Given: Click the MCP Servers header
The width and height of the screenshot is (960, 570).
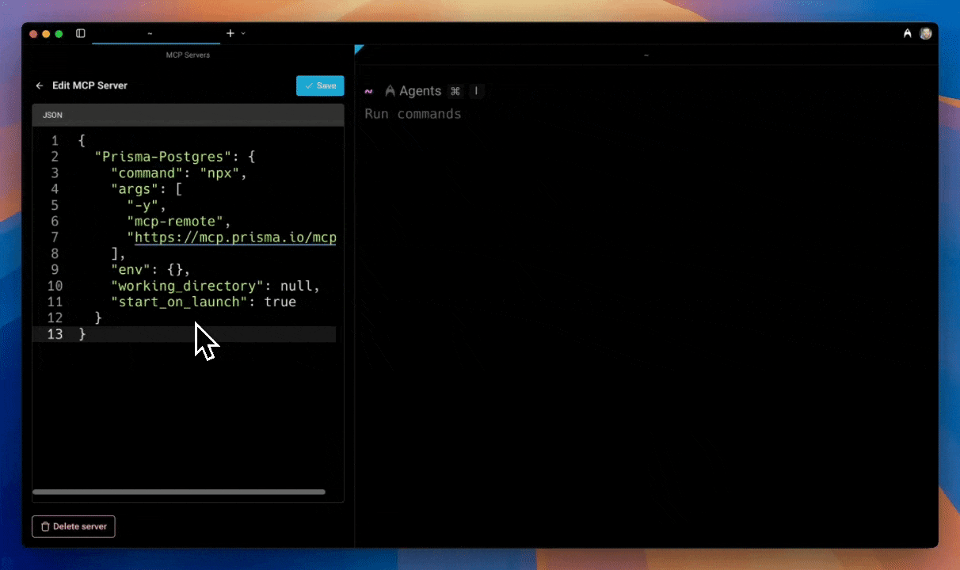Looking at the screenshot, I should click(x=188, y=55).
